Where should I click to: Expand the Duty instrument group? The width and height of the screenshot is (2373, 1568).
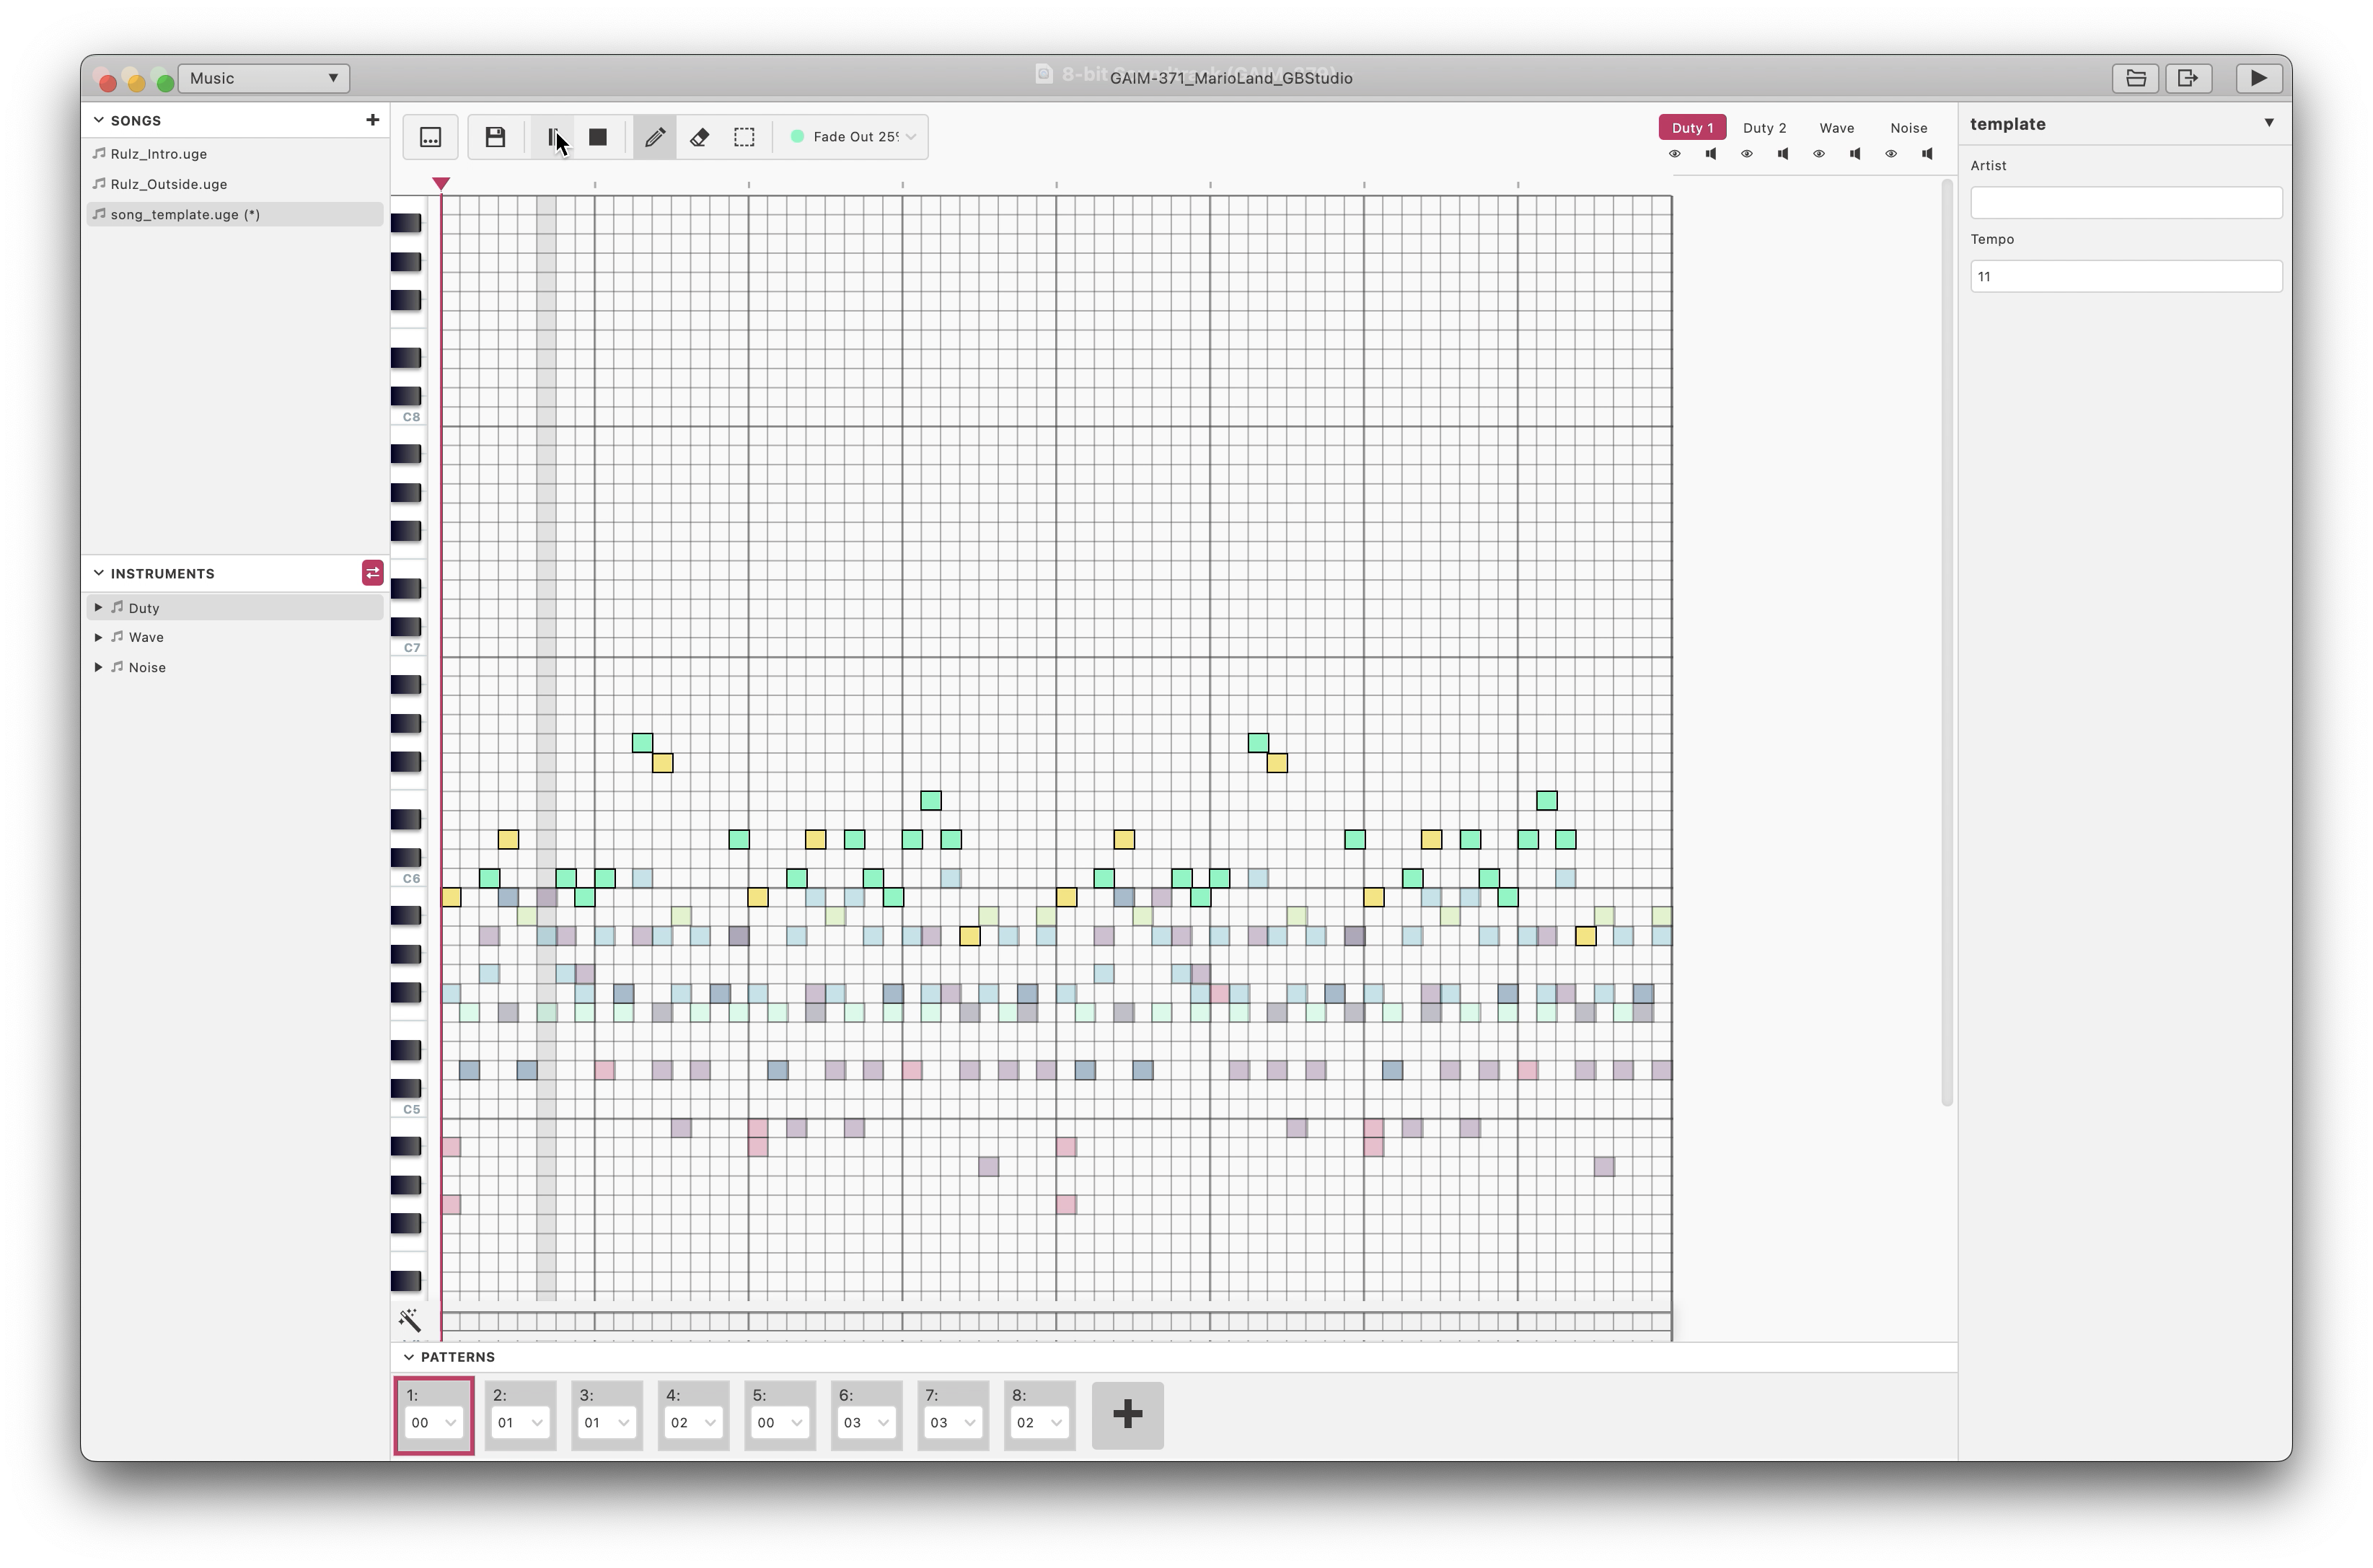(98, 607)
